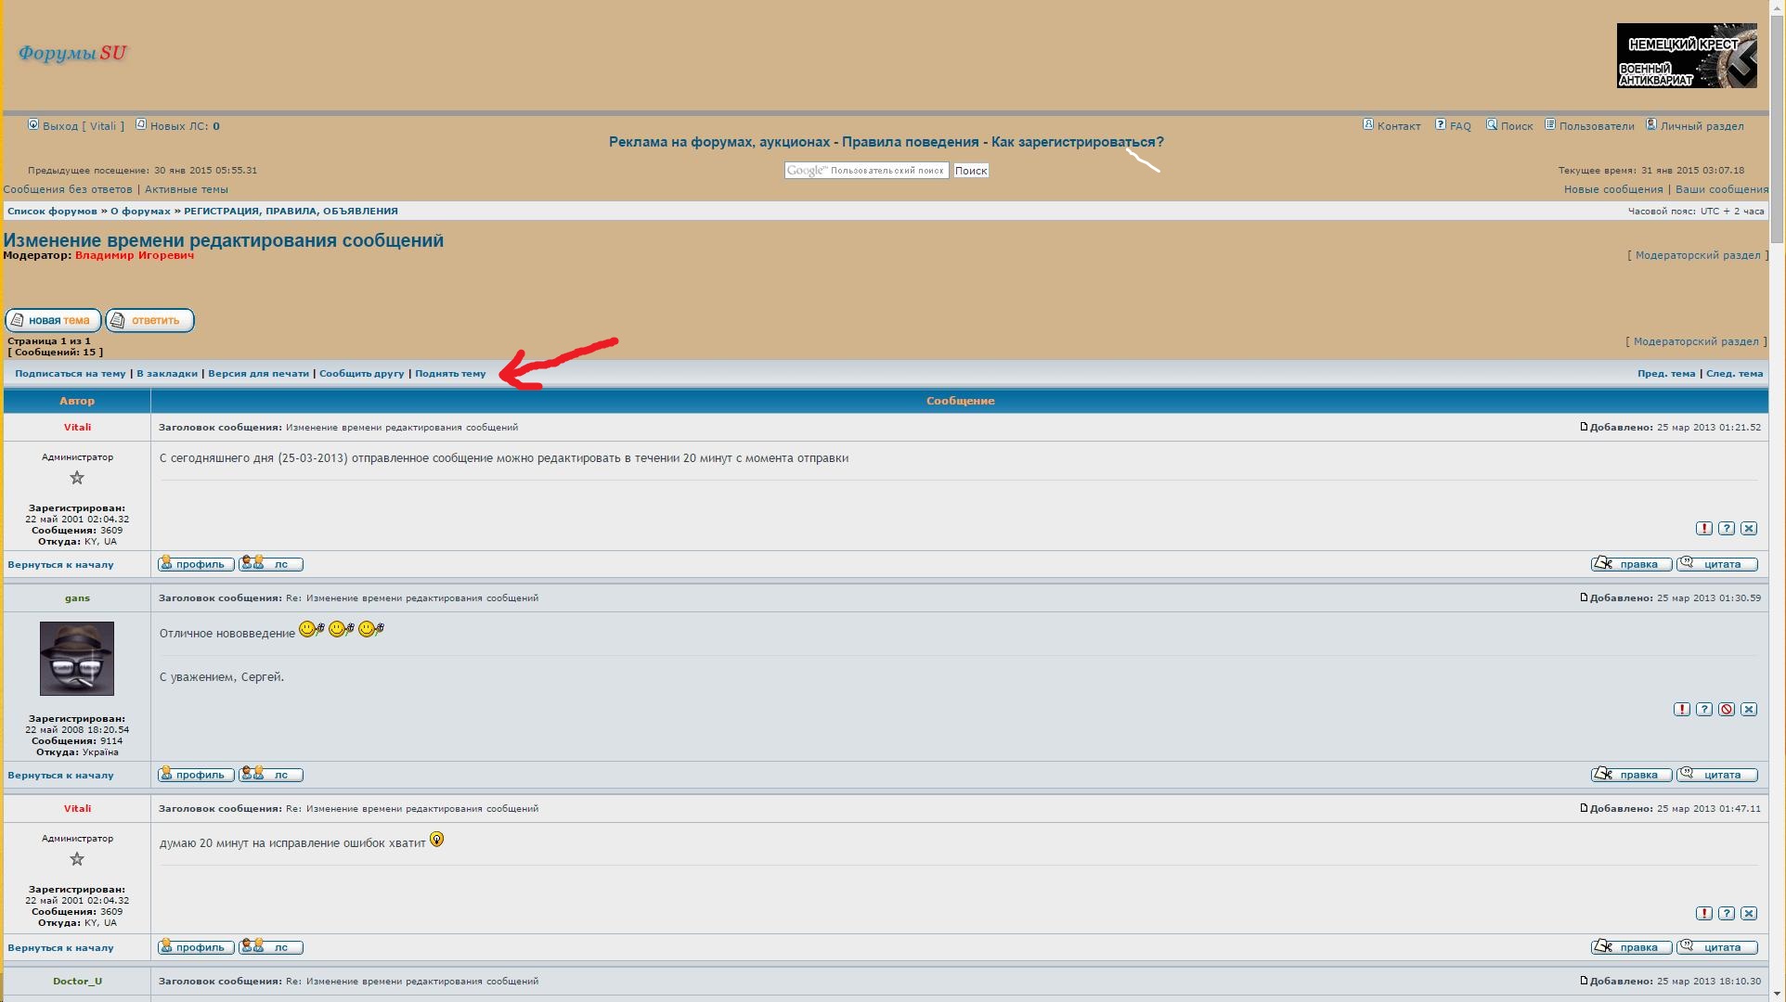
Task: Open 'Личный раздел' in the top menu
Action: [1701, 126]
